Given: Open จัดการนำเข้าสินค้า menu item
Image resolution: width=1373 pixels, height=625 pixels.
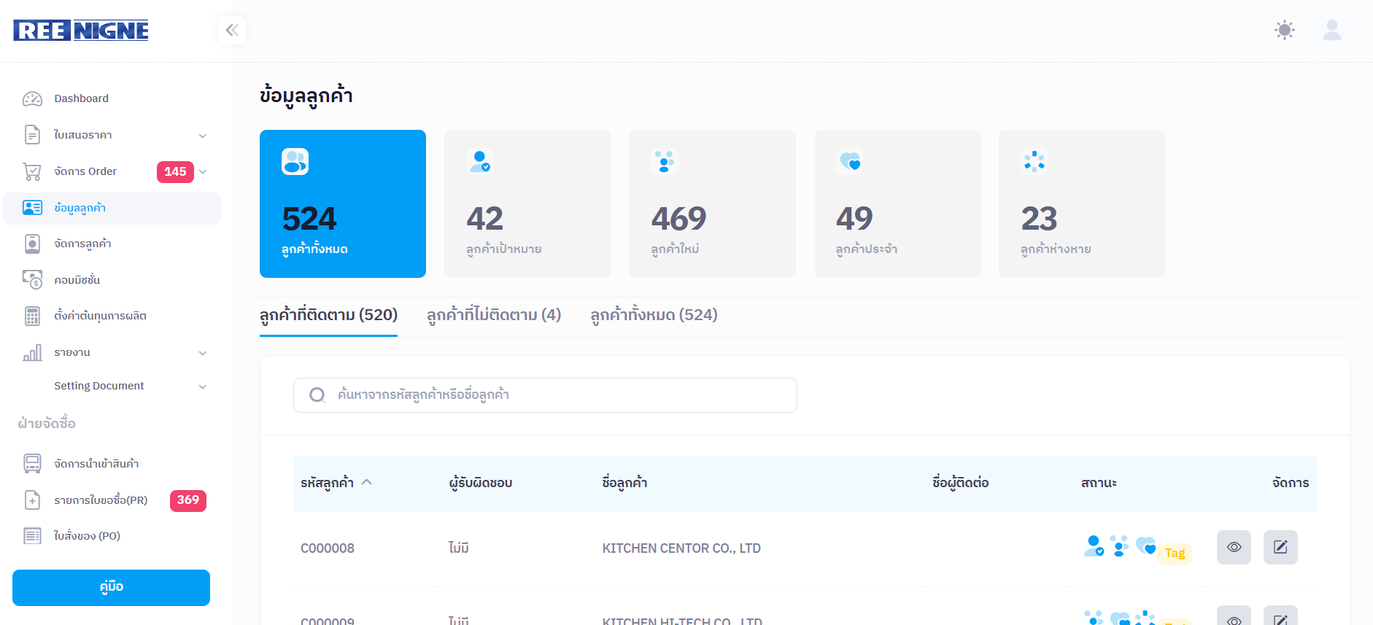Looking at the screenshot, I should pos(112,464).
